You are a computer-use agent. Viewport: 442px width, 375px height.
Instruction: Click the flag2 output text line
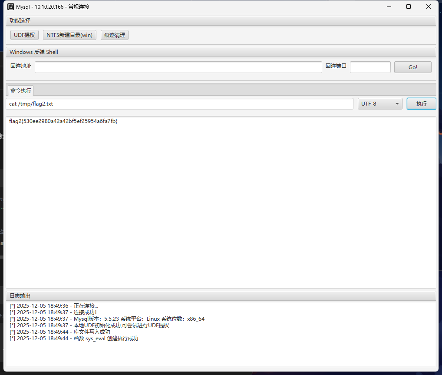pos(63,121)
